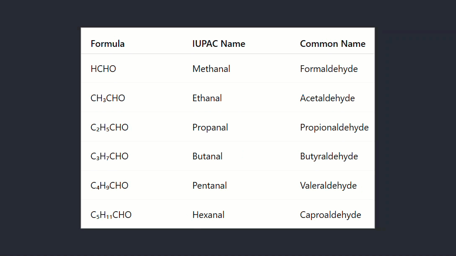Select the C₂H₅CHO formula cell
The image size is (456, 256).
pos(109,128)
